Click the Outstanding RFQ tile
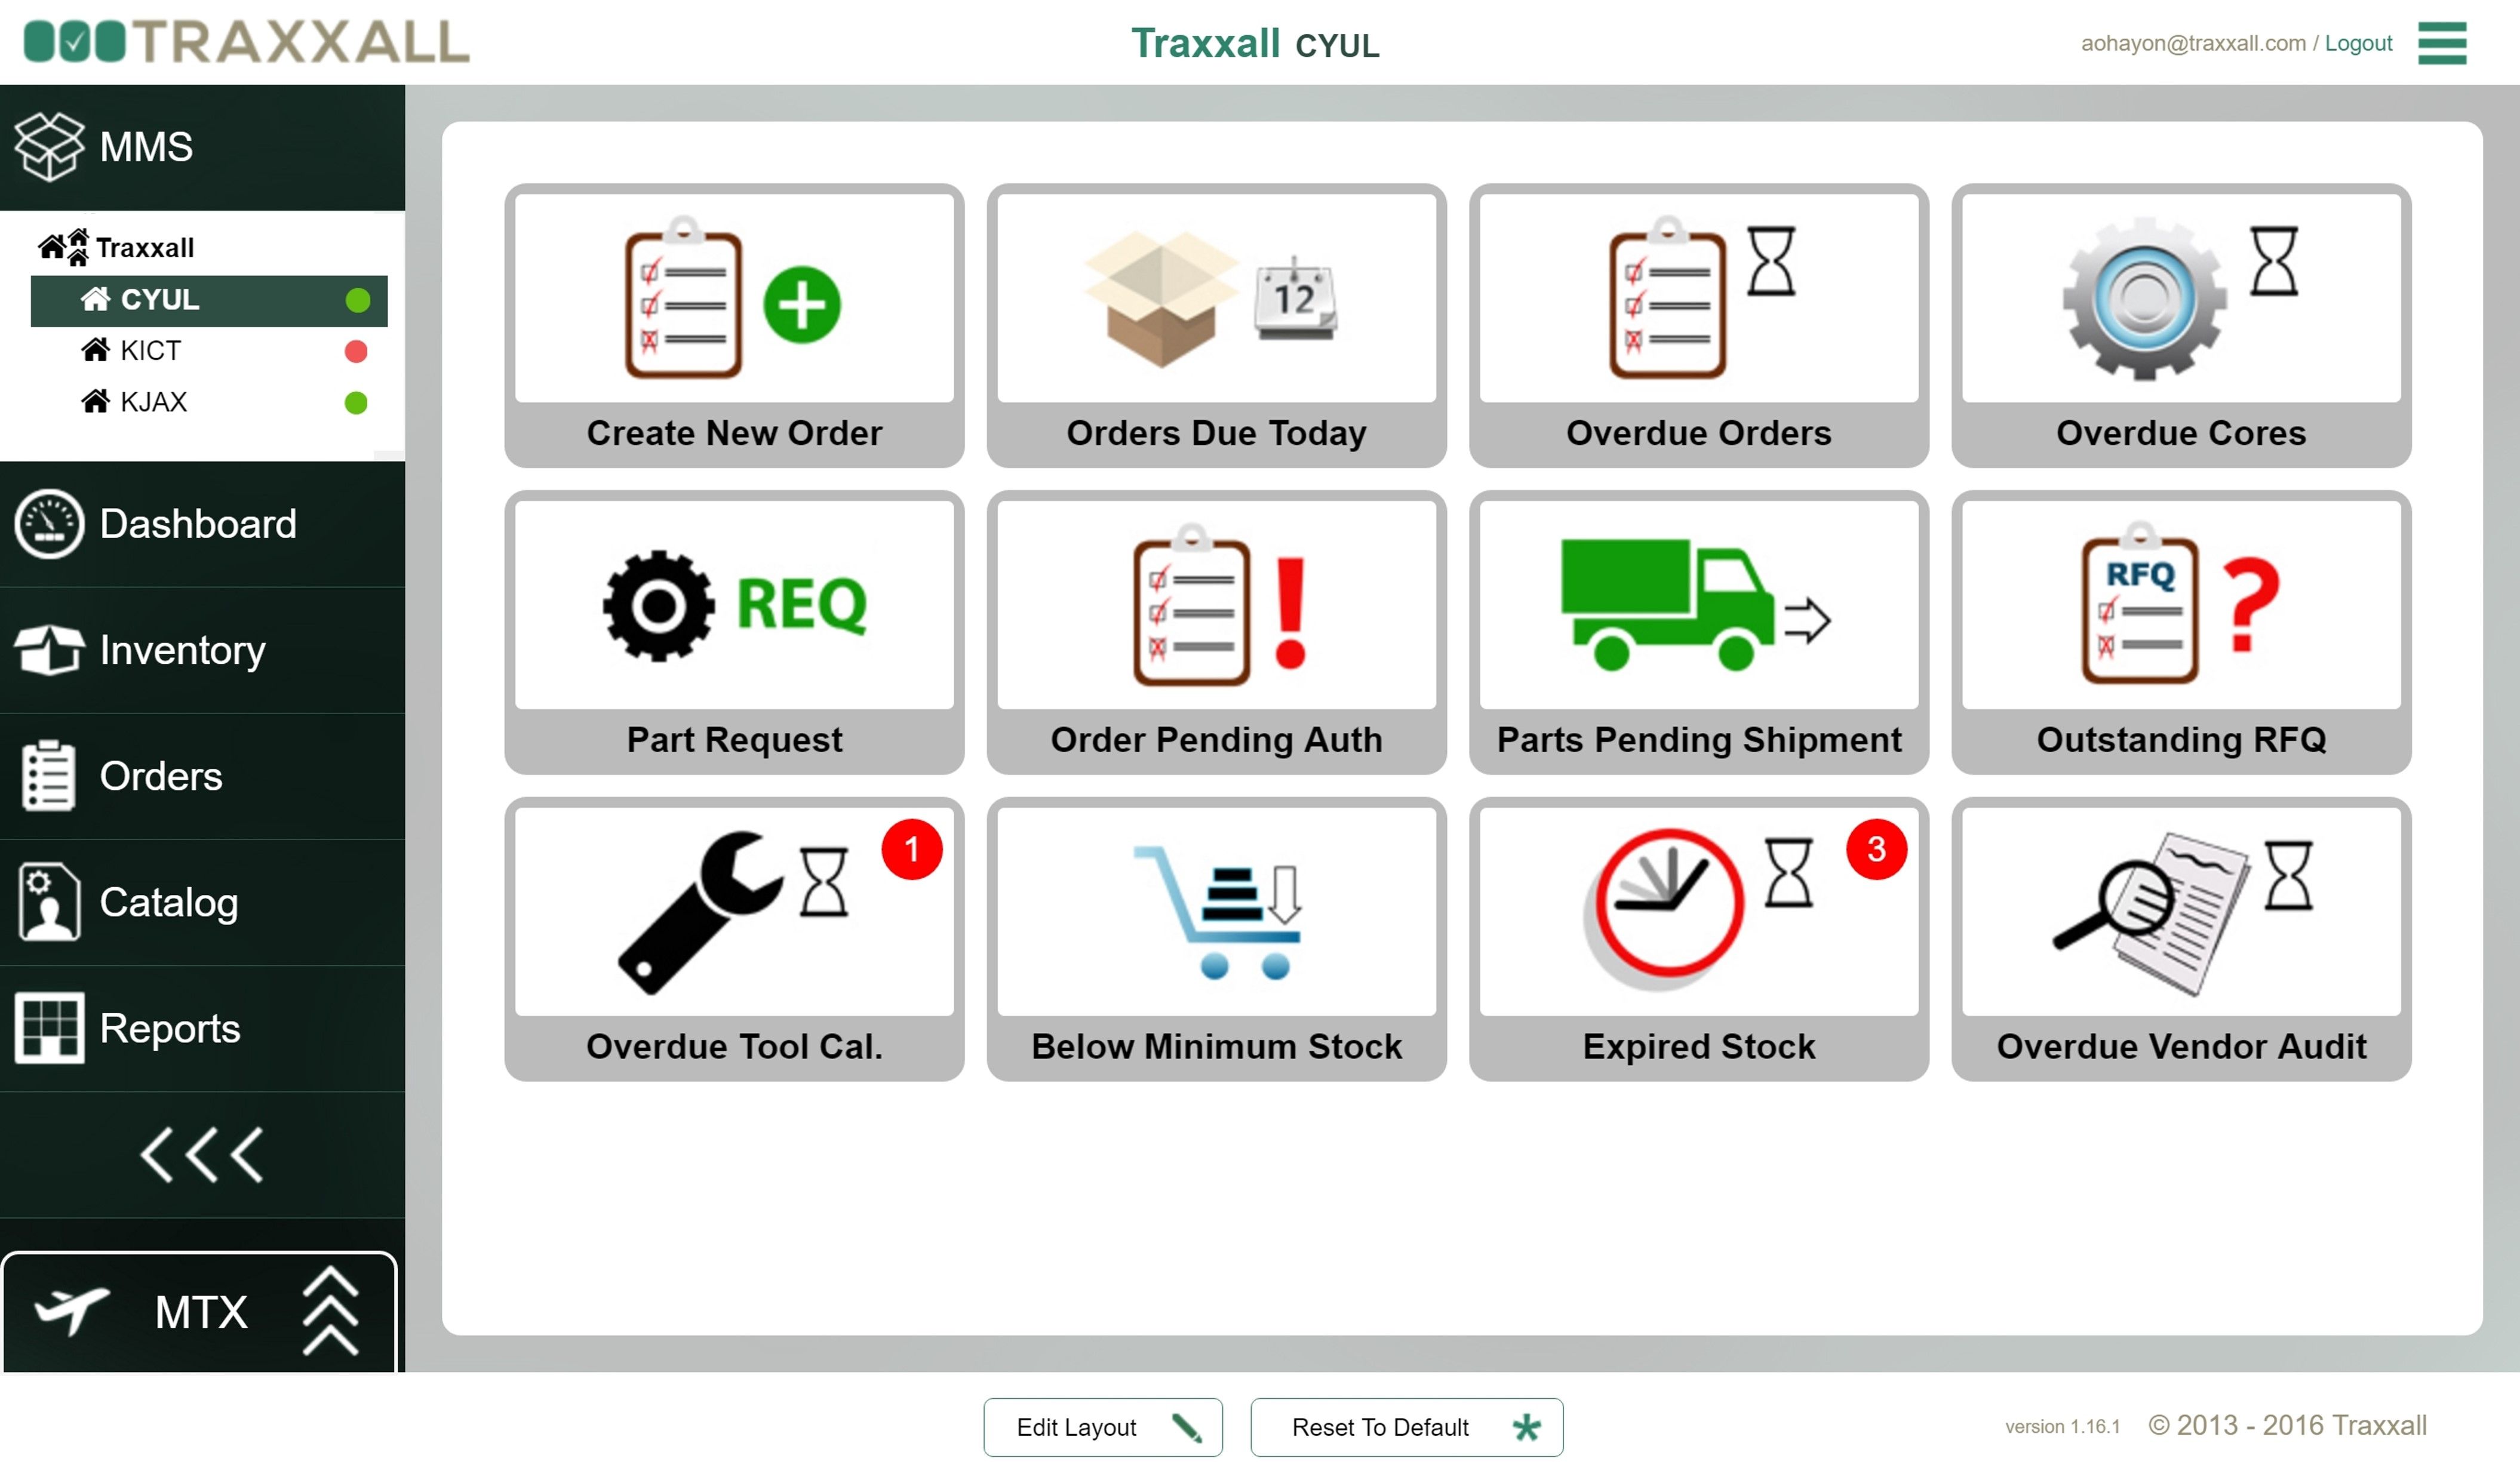 (x=2180, y=631)
